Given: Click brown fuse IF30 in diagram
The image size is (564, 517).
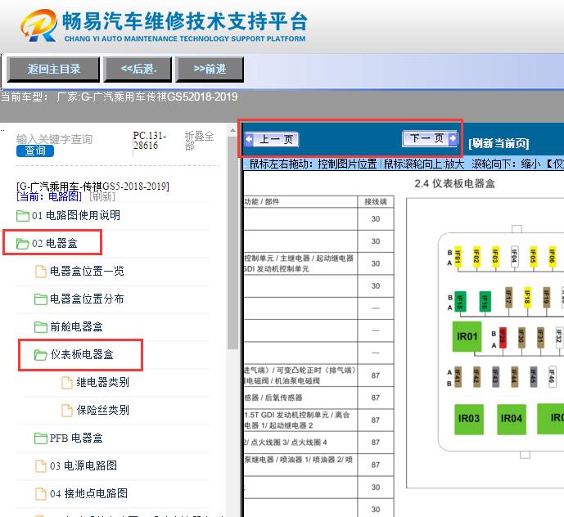Looking at the screenshot, I should [x=521, y=338].
